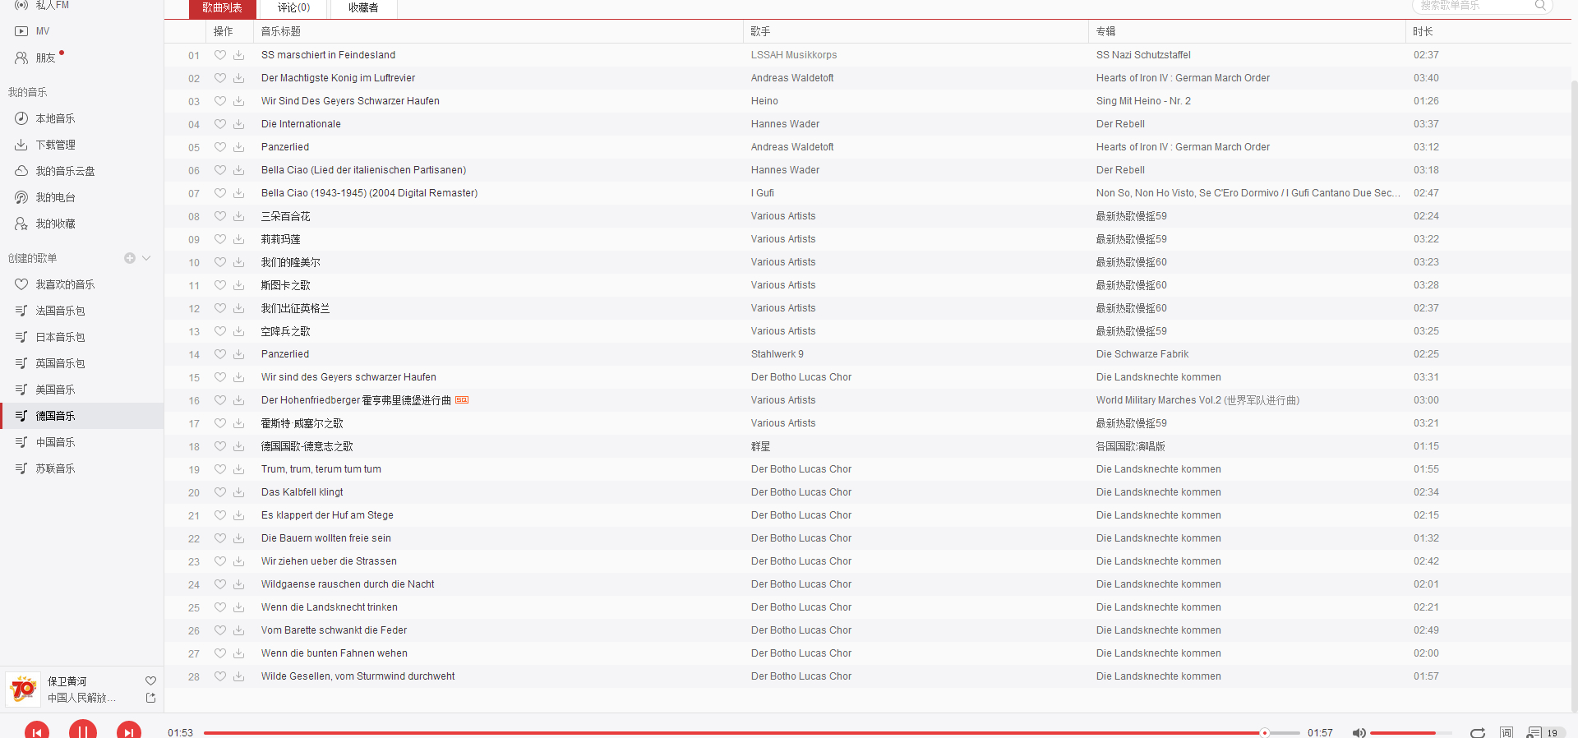
Task: Favorite the currently playing song 保卫黄河
Action: [x=150, y=680]
